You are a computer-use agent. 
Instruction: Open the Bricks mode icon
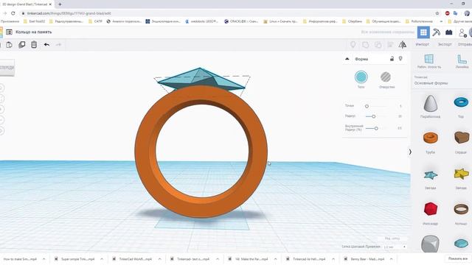(x=449, y=32)
